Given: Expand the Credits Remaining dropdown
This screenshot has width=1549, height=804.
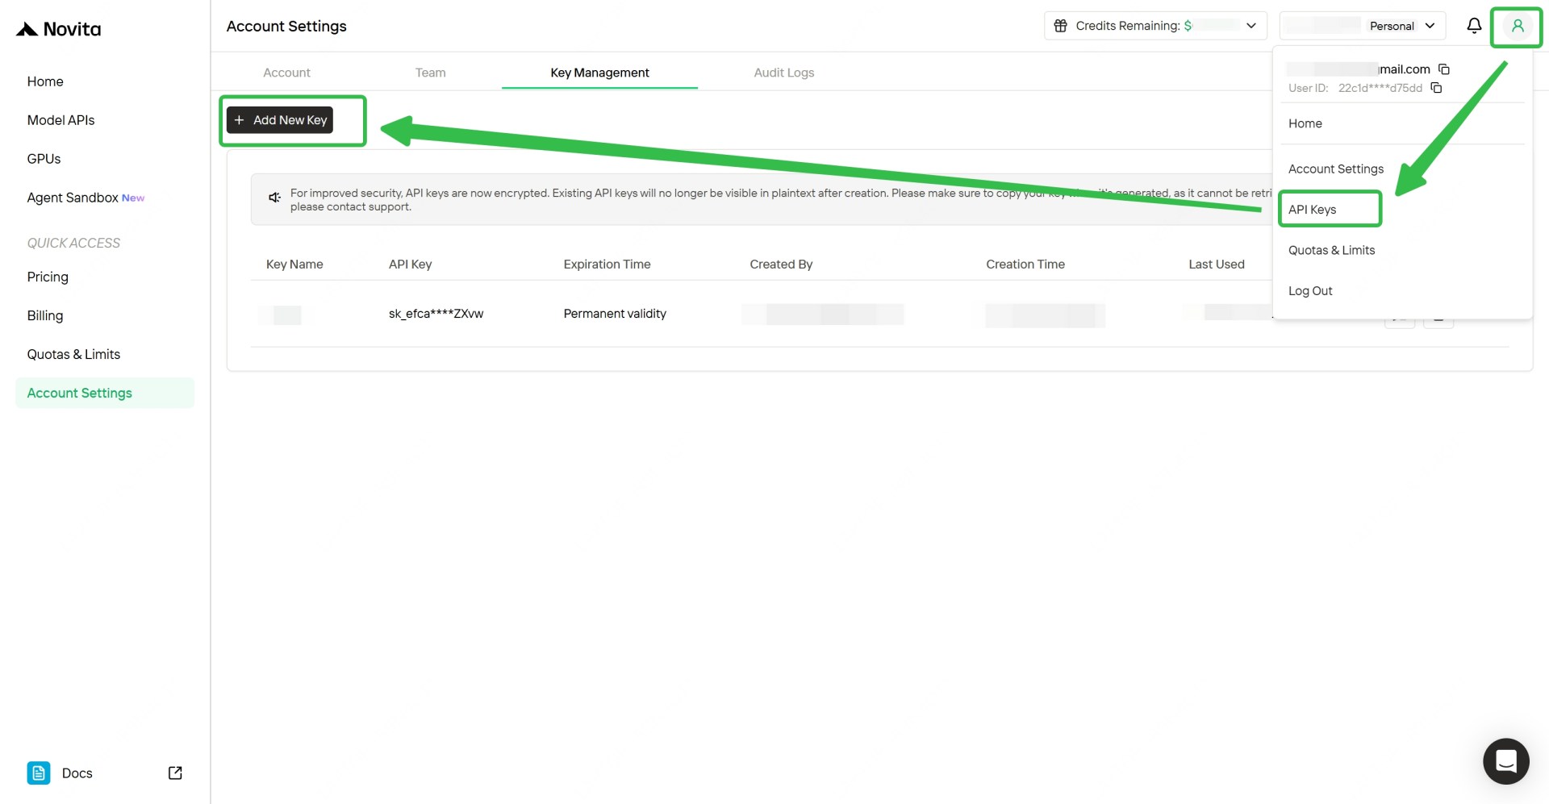Looking at the screenshot, I should (x=1251, y=25).
